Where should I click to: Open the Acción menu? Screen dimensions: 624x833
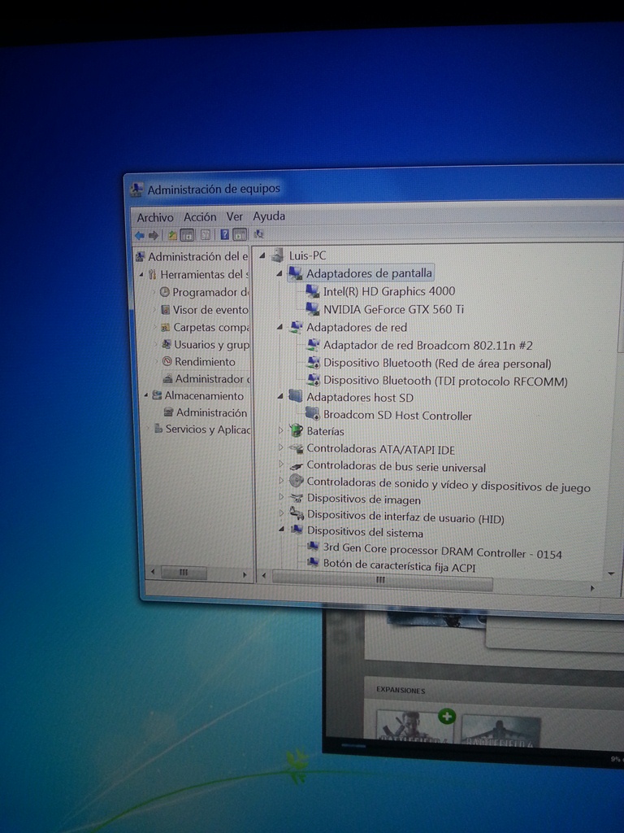click(x=200, y=216)
